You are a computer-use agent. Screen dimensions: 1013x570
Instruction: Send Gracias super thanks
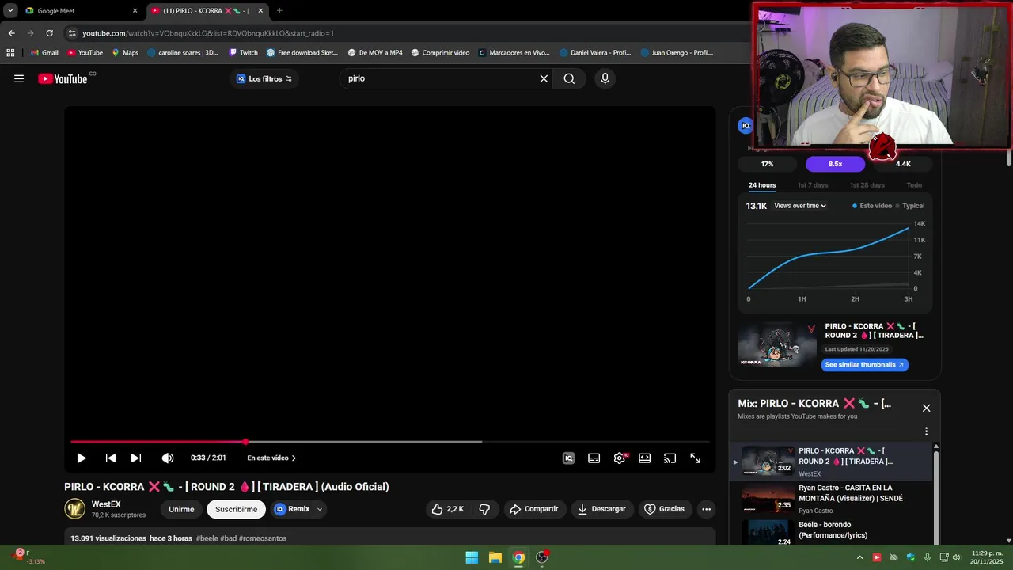664,509
